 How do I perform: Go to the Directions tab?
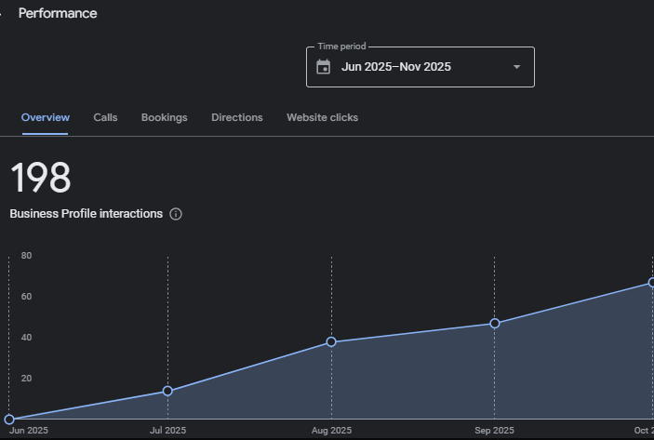point(236,118)
